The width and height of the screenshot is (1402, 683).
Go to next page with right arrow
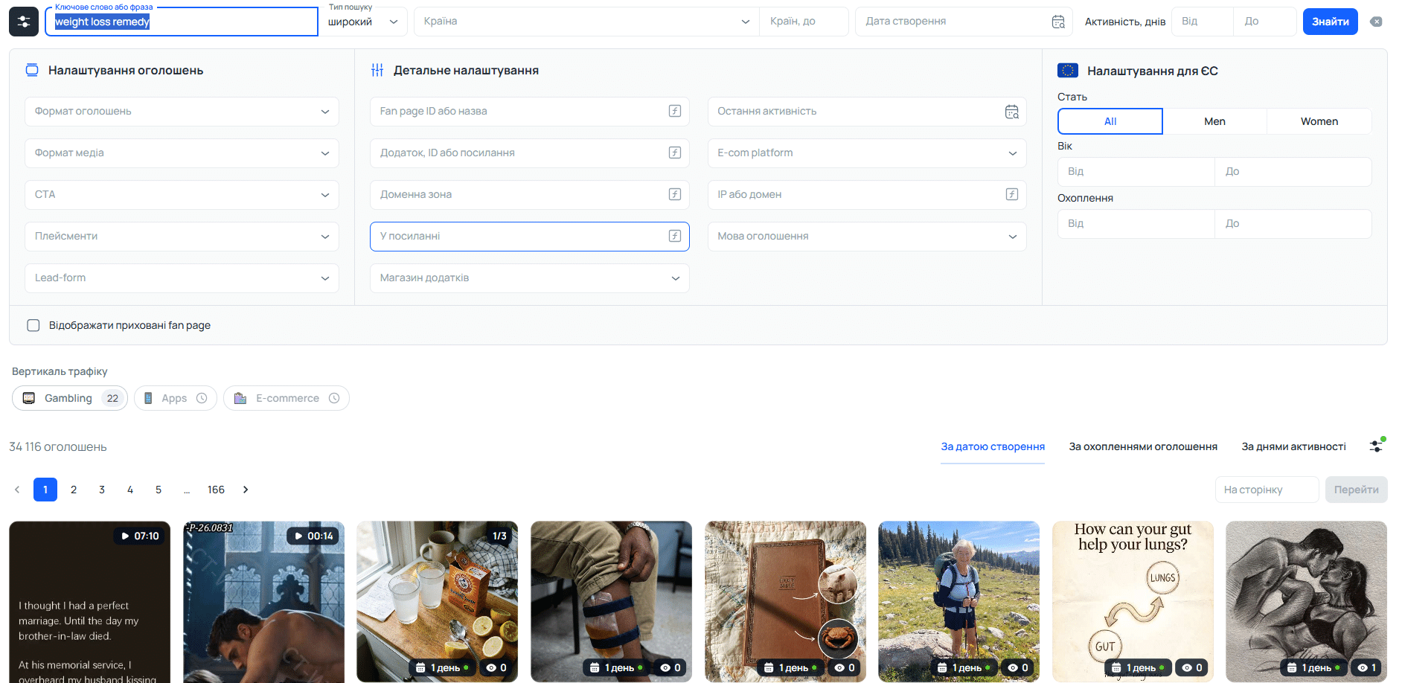(246, 490)
